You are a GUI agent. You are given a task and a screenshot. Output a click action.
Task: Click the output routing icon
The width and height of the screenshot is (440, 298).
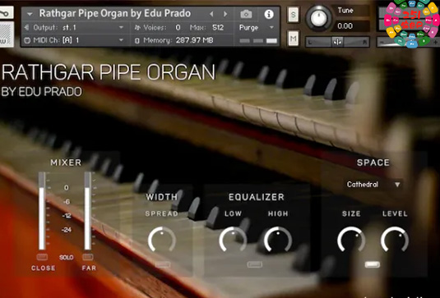[x=27, y=27]
